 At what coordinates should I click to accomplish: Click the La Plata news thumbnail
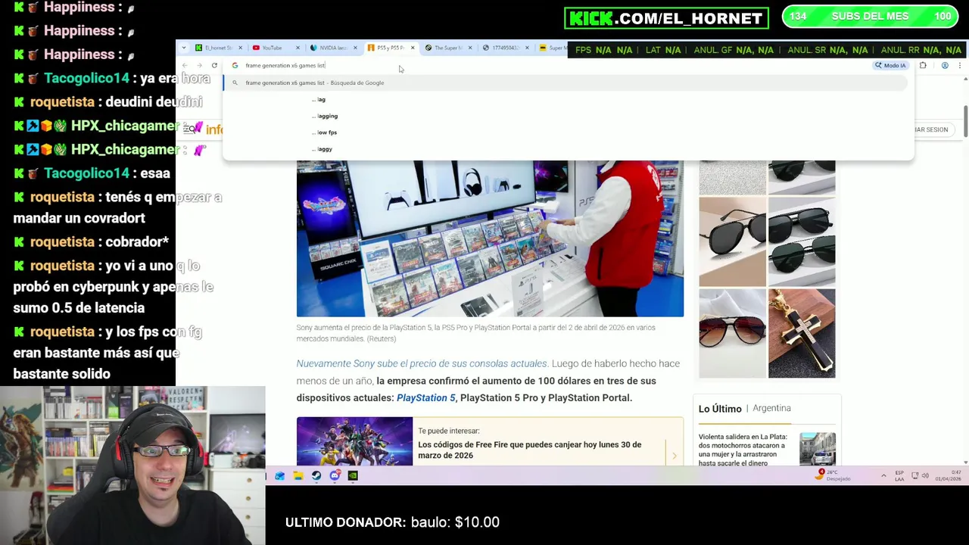click(818, 449)
